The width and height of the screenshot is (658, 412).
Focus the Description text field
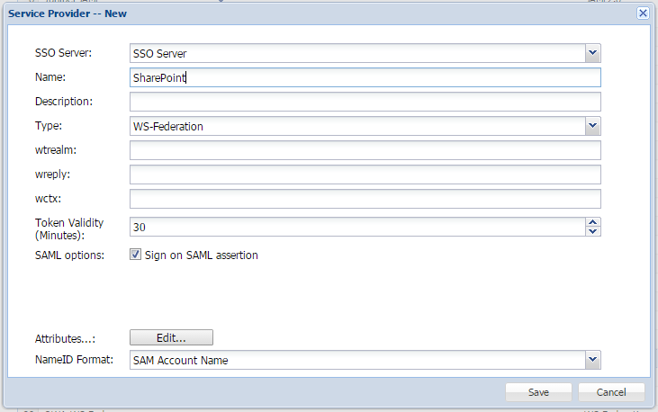click(365, 102)
